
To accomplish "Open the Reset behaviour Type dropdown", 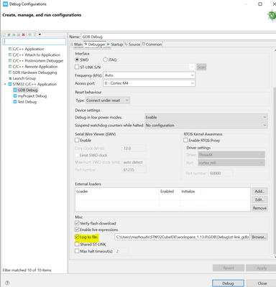I will [108, 100].
